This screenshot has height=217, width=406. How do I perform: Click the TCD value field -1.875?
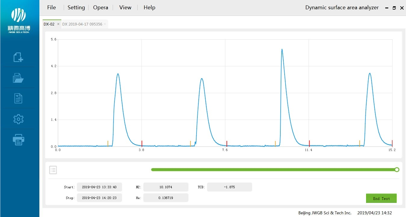pyautogui.click(x=230, y=187)
